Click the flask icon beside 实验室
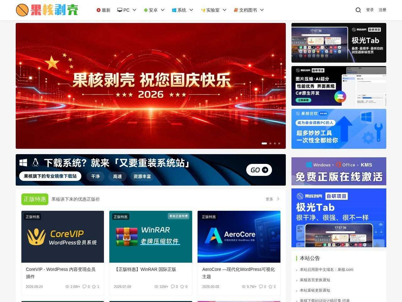This screenshot has width=402, height=302. 203,10
